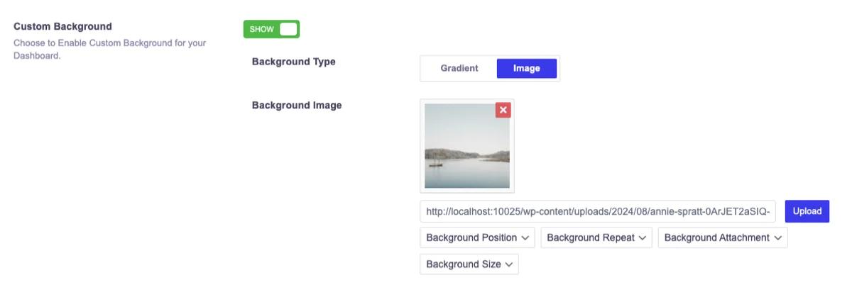Focus the background image URL field

pos(598,211)
